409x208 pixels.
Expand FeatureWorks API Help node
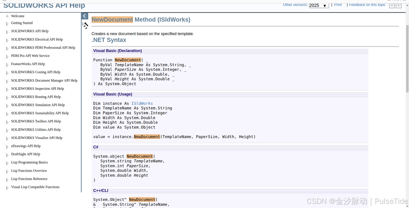coord(7,65)
